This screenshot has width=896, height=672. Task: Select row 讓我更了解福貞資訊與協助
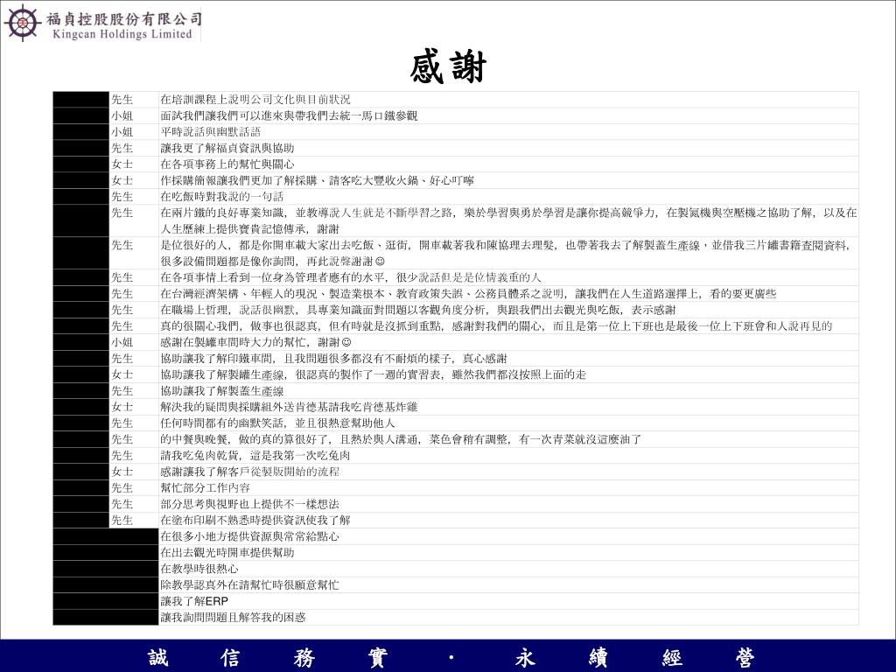point(456,148)
